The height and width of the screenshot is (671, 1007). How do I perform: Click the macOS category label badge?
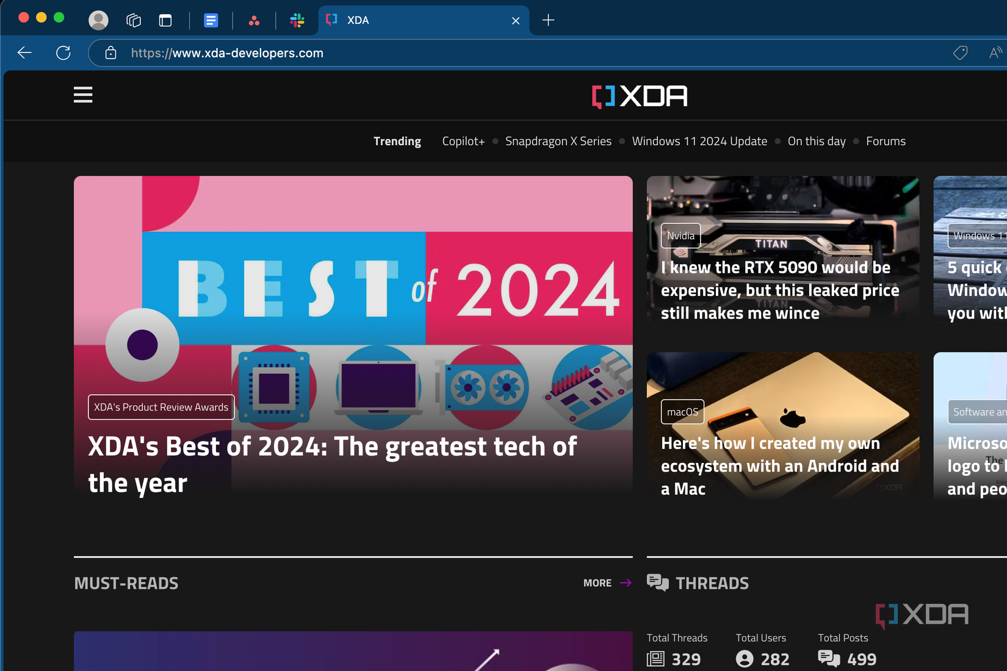coord(682,411)
